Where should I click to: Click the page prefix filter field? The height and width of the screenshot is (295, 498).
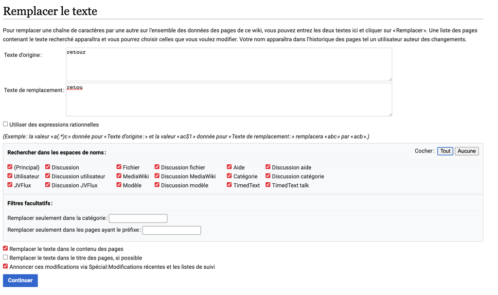click(172, 230)
